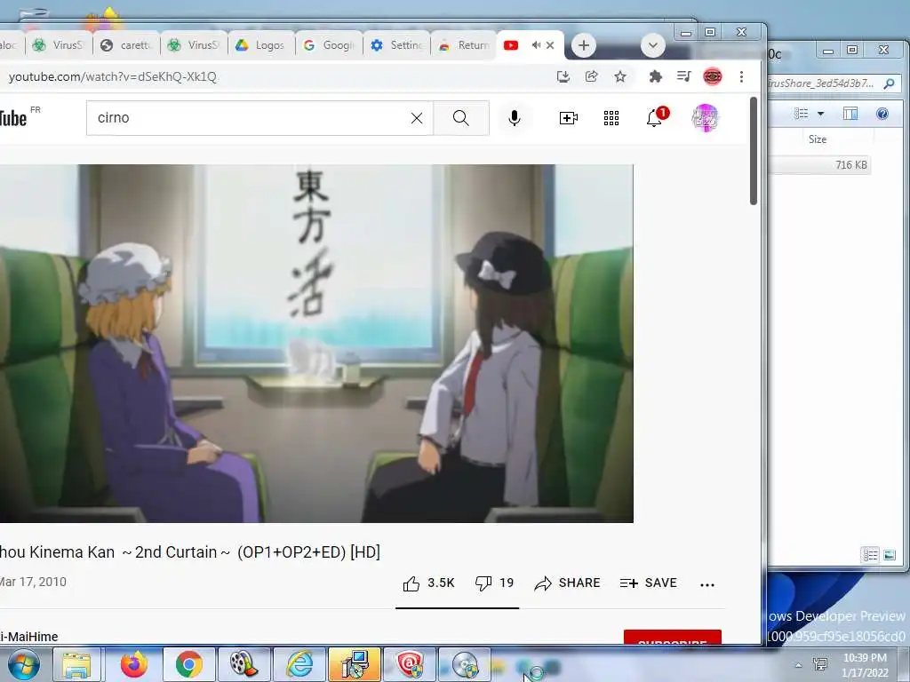The height and width of the screenshot is (682, 910).
Task: Open the Chrome three-dot menu
Action: [x=741, y=76]
